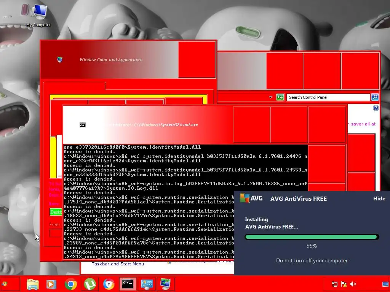Click the Control Panel search magnifier button
This screenshot has height=292, width=390.
coord(375,97)
